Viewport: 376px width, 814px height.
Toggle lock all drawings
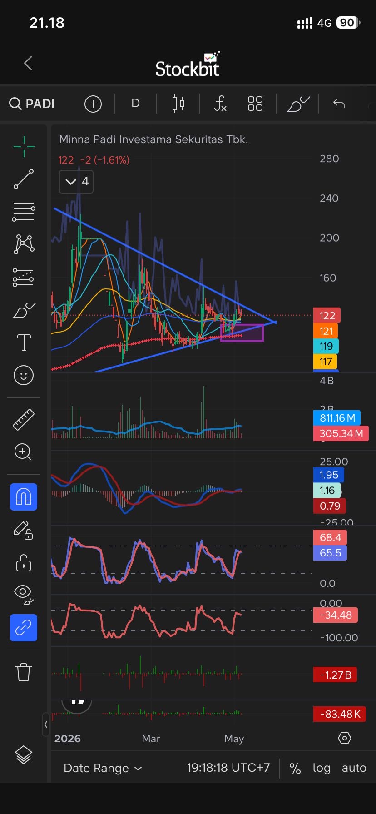point(24,563)
